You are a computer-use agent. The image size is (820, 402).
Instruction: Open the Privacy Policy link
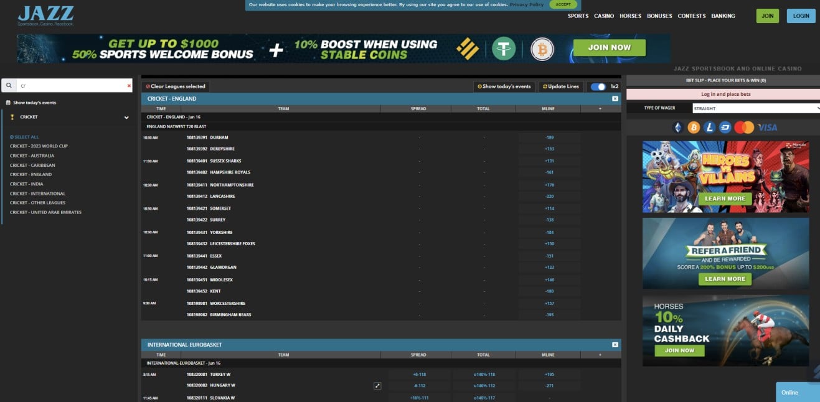coord(527,4)
